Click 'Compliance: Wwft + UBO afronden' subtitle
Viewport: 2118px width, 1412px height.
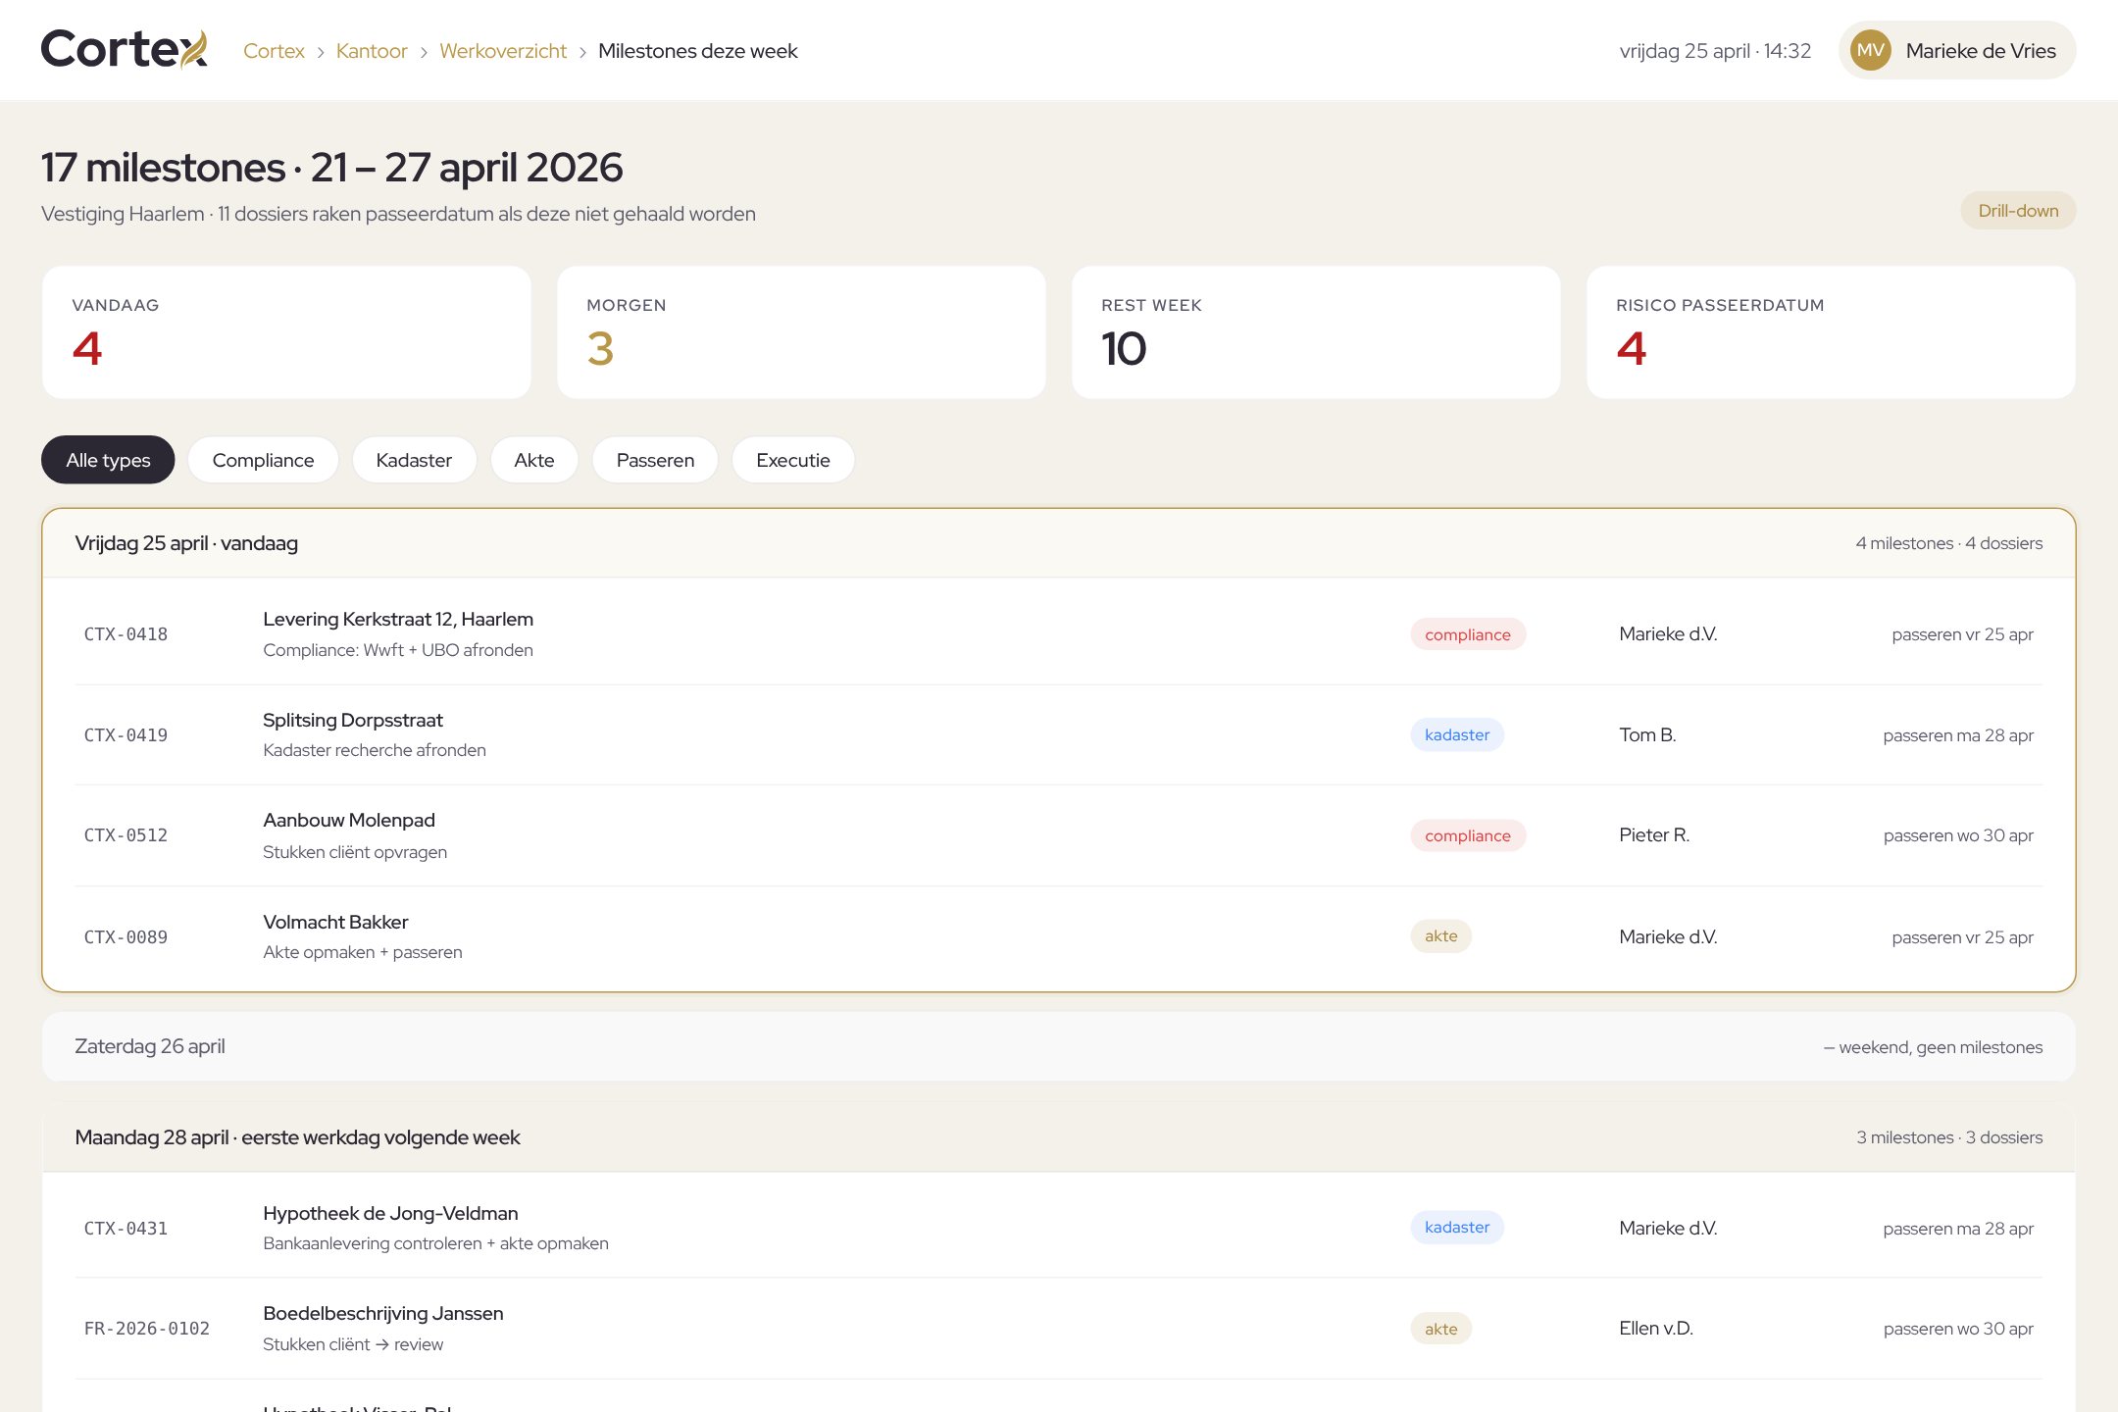pos(398,650)
